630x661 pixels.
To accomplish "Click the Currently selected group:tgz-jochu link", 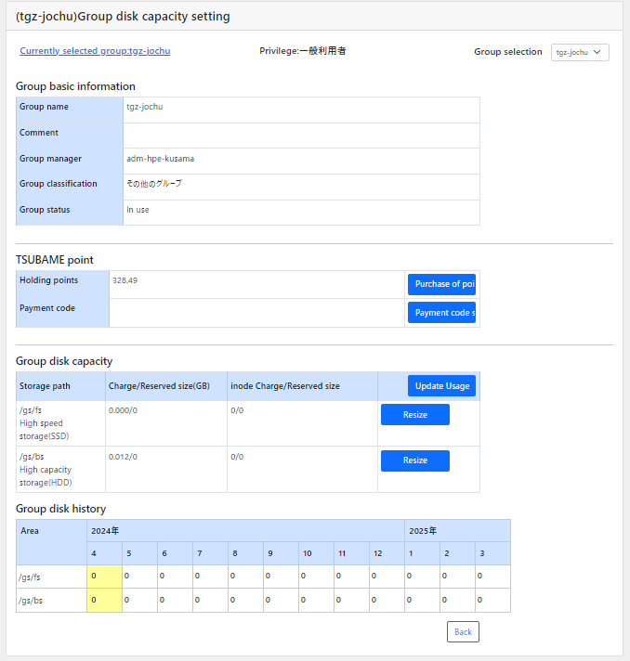I will (x=95, y=51).
